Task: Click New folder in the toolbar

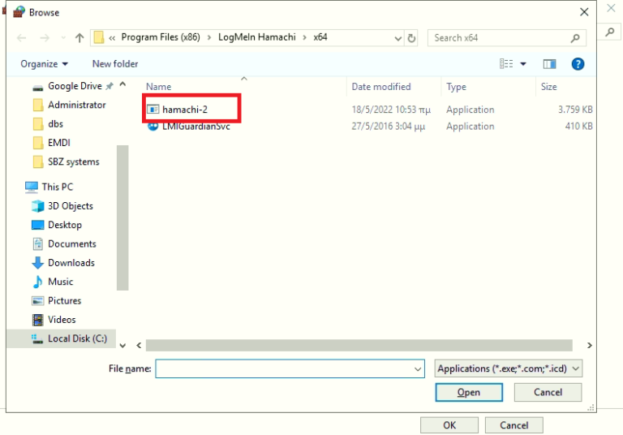Action: (115, 64)
